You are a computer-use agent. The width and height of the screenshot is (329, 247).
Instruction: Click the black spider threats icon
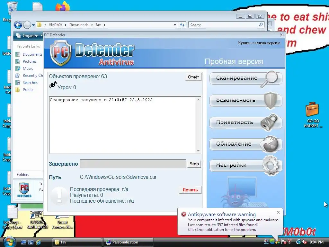click(53, 85)
